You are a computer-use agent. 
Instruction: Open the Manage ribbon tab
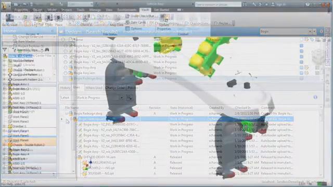(x=95, y=10)
